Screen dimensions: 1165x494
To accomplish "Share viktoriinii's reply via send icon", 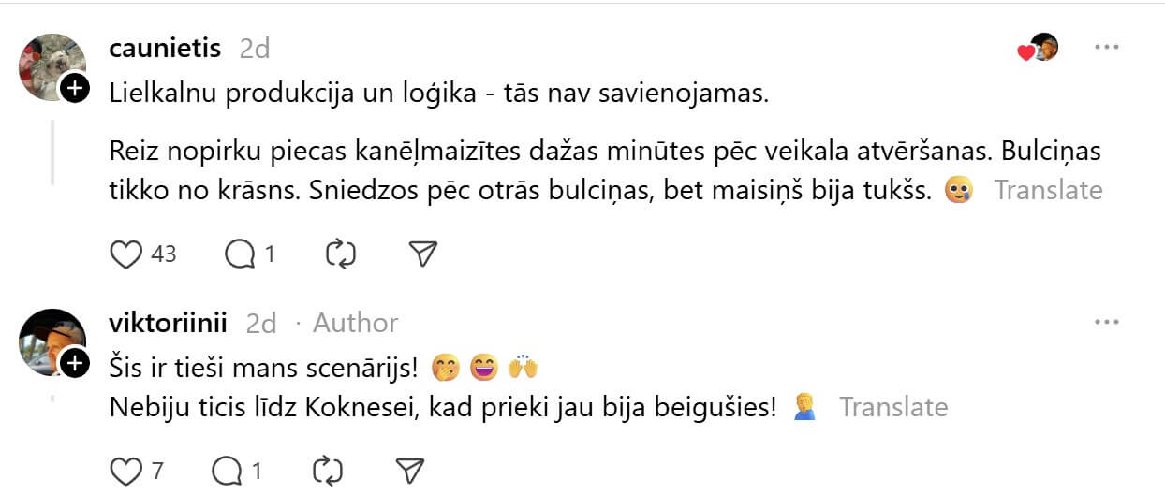I will 410,471.
